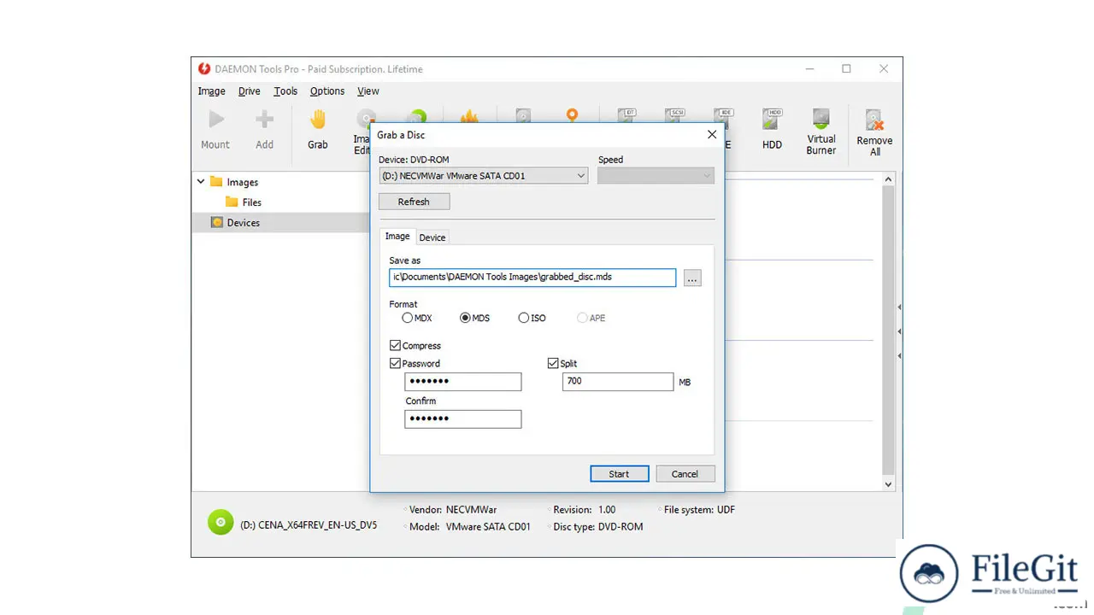Click the Files folder icon
The image size is (1094, 615).
232,202
